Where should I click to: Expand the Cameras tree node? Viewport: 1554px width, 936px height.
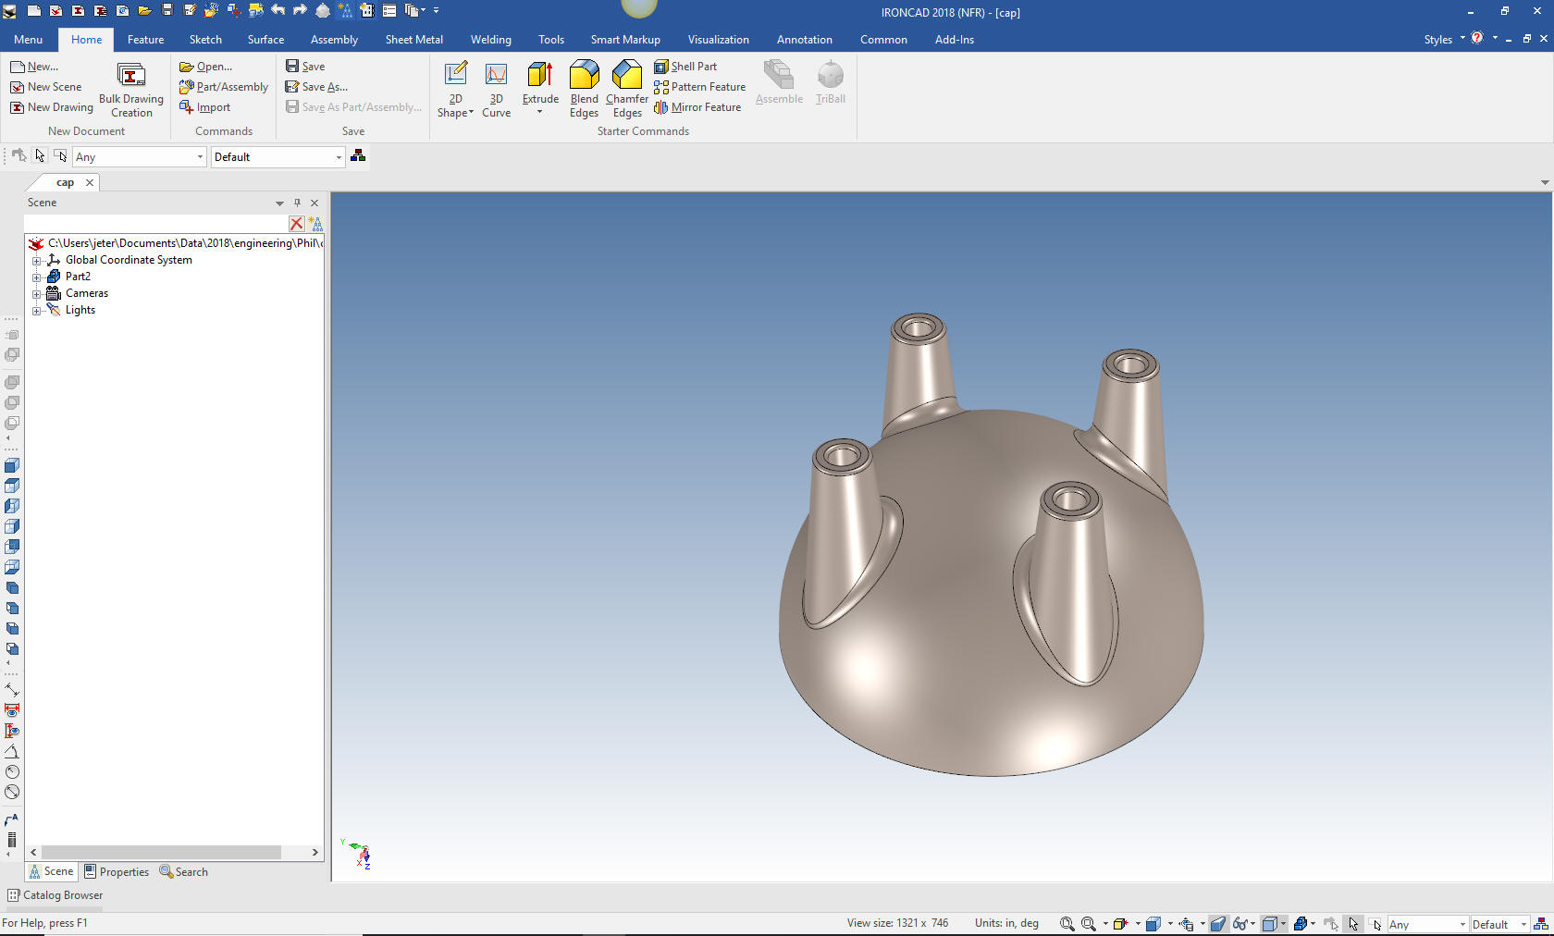tap(37, 294)
